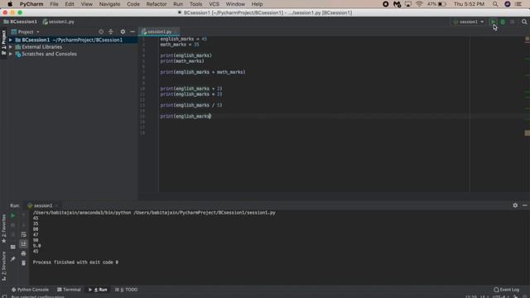
Task: Open Search Everywhere magnifier in PyCharm toolbar
Action: (x=524, y=22)
